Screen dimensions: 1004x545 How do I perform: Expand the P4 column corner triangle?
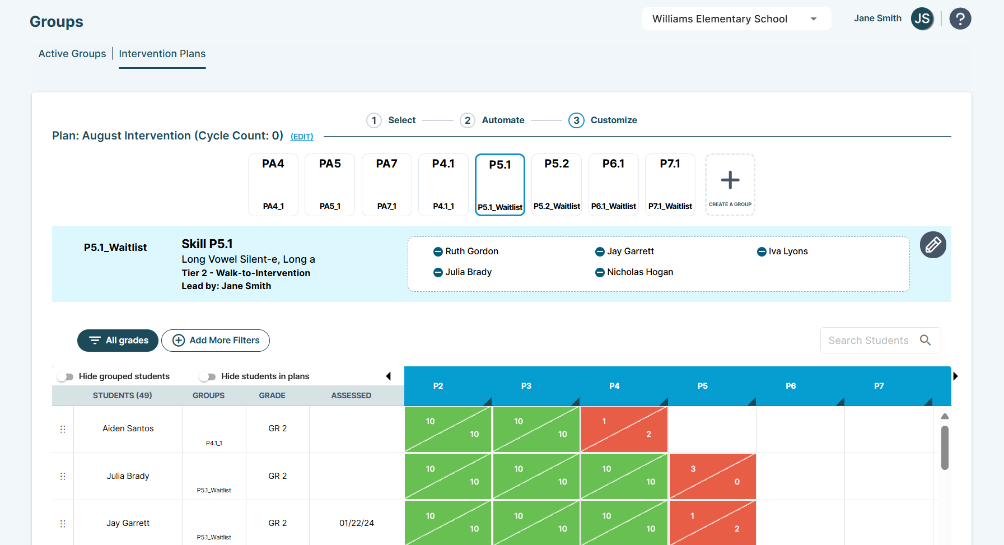point(664,402)
